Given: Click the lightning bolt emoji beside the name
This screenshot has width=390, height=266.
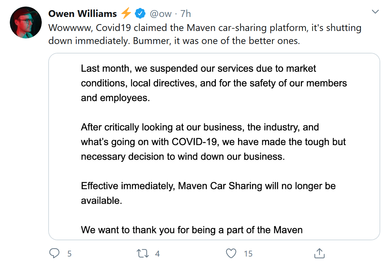Looking at the screenshot, I should [x=126, y=14].
